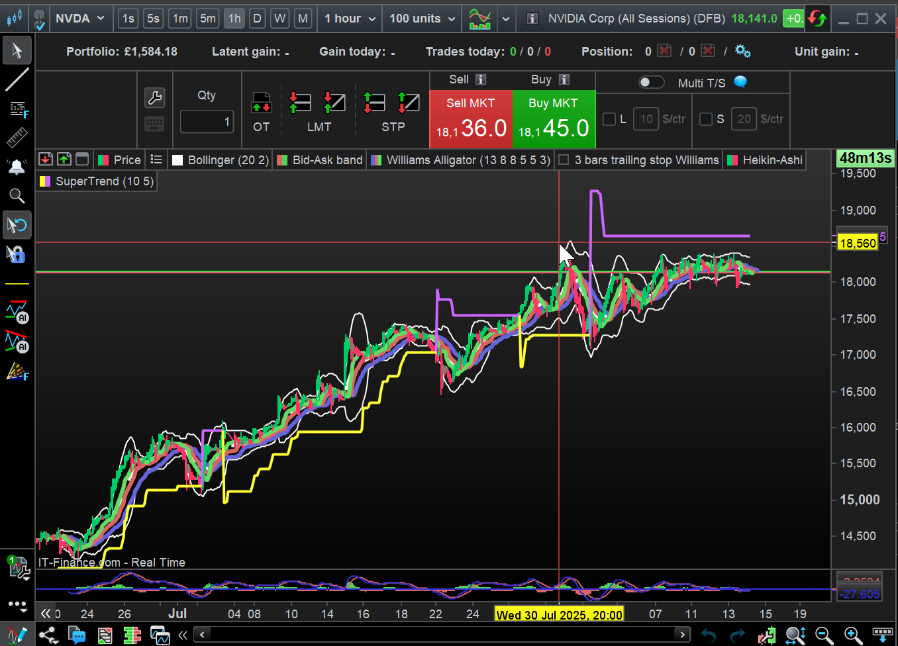The width and height of the screenshot is (898, 646).
Task: Open the trading settings wrench icon
Action: [154, 98]
